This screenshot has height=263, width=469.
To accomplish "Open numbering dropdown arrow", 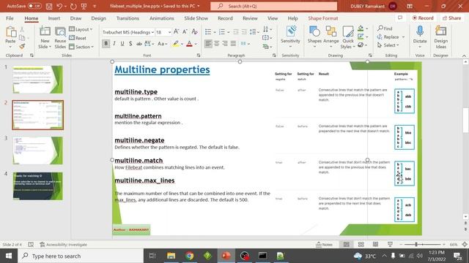I will [228, 32].
